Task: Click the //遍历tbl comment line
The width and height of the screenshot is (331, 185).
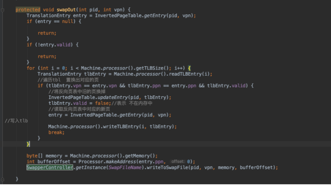Action: coord(68,80)
